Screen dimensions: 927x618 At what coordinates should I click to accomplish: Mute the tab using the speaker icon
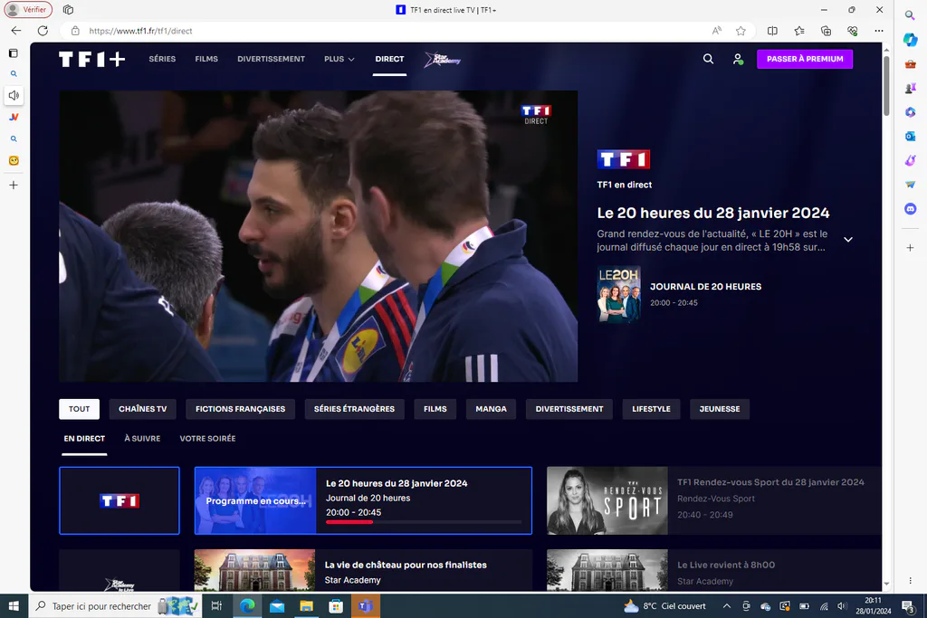14,95
